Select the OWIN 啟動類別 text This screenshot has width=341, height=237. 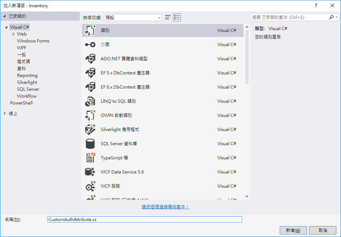pos(116,115)
